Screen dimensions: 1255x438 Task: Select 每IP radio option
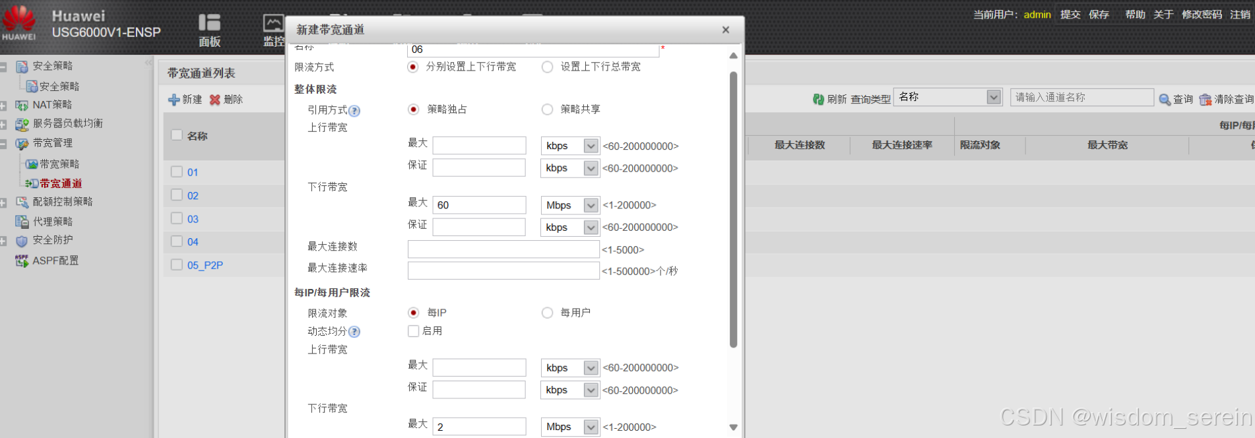pyautogui.click(x=413, y=313)
